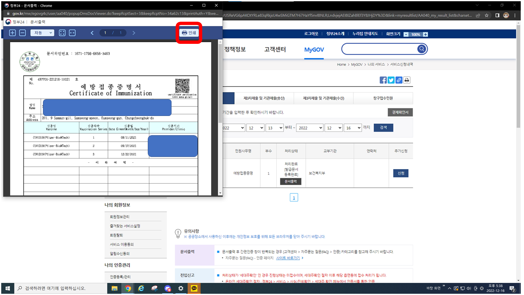
Task: Open 즐겨찾는 서비스설정 in the sidebar
Action: [125, 226]
